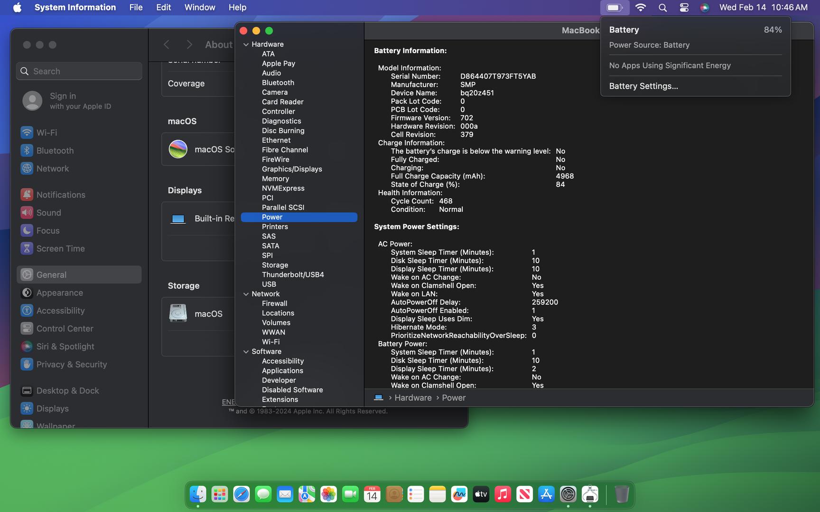Activate Siri from menu bar

[x=705, y=8]
